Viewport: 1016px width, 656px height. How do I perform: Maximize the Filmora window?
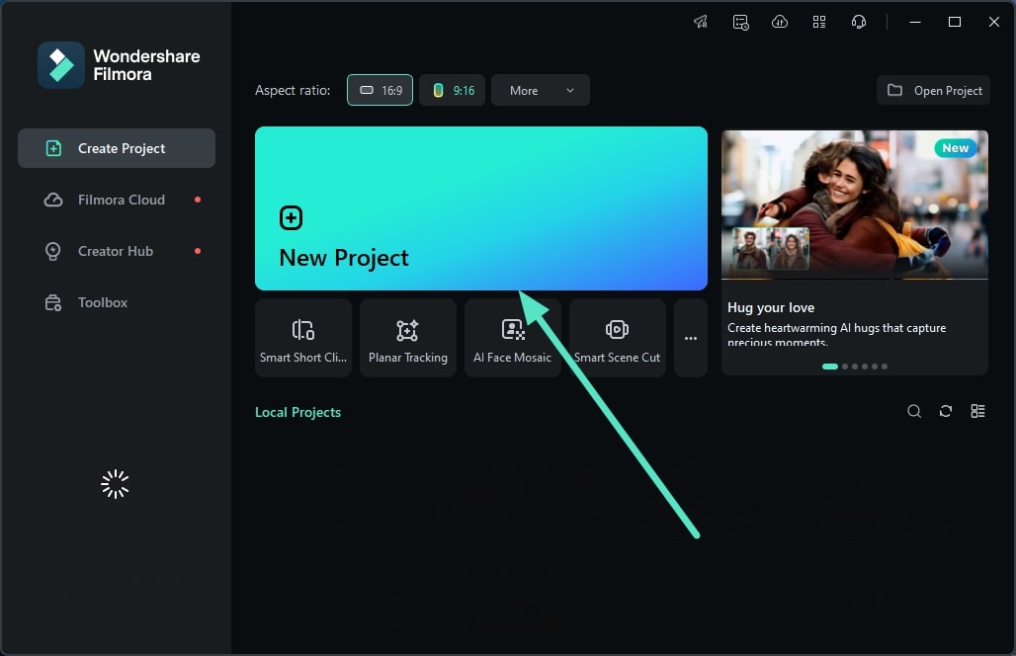(955, 22)
